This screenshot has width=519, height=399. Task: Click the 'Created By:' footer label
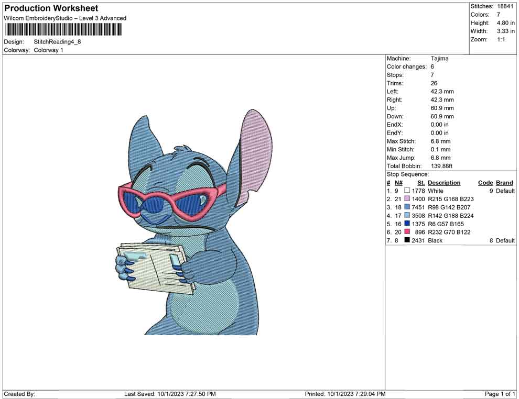pyautogui.click(x=19, y=394)
